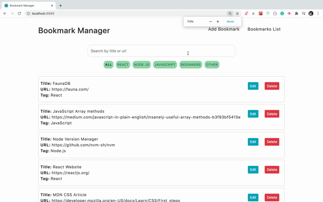323x202 pixels.
Task: Go to the Bookmarks List link
Action: [x=264, y=29]
